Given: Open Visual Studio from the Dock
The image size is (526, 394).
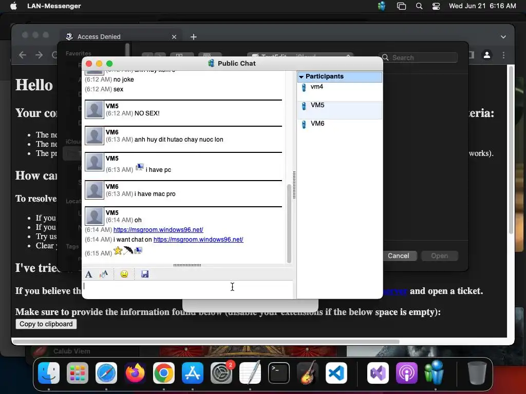Looking at the screenshot, I should tap(378, 373).
